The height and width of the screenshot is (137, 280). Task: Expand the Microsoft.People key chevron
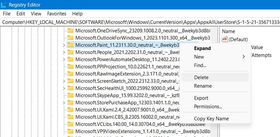point(64,52)
